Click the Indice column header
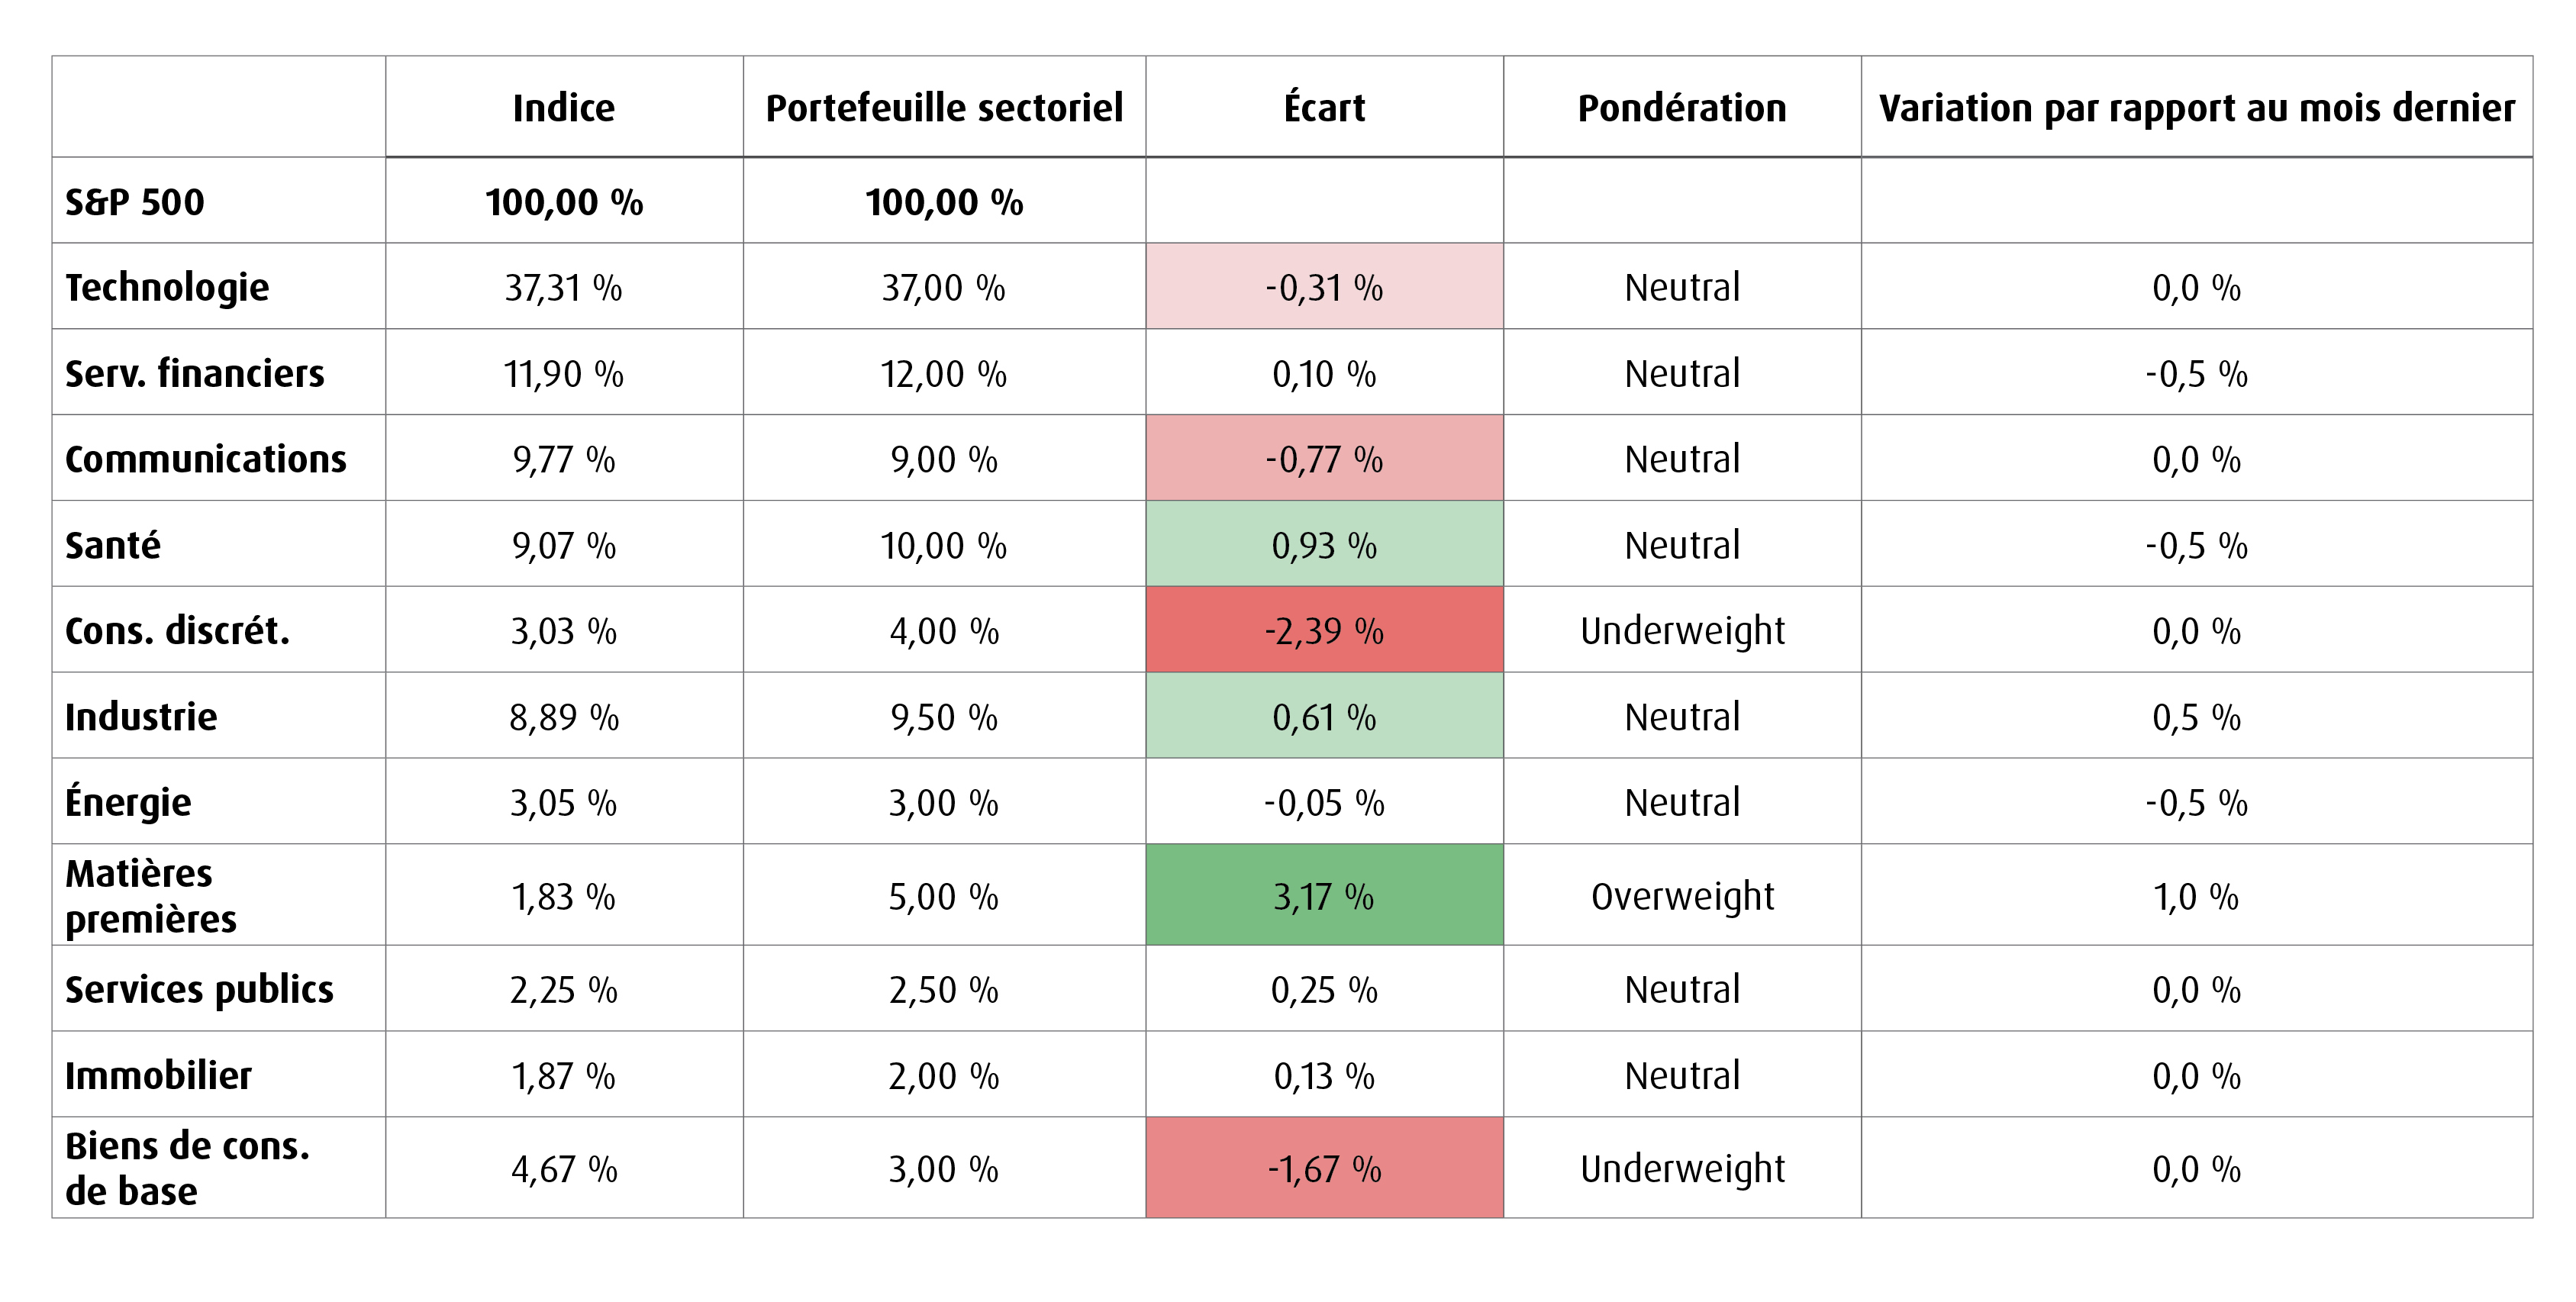The height and width of the screenshot is (1302, 2576). [x=564, y=108]
